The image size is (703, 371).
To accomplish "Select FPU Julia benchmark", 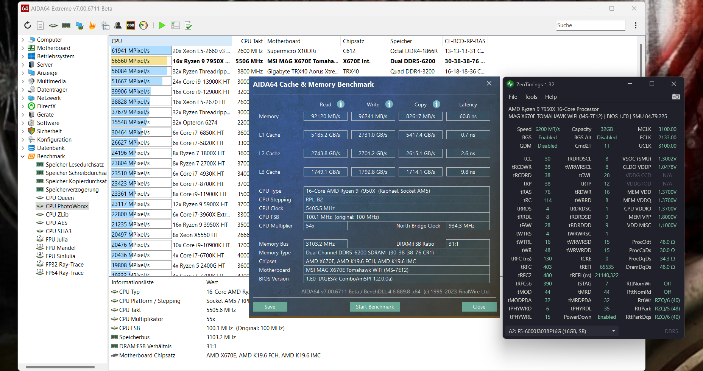I will (52, 240).
